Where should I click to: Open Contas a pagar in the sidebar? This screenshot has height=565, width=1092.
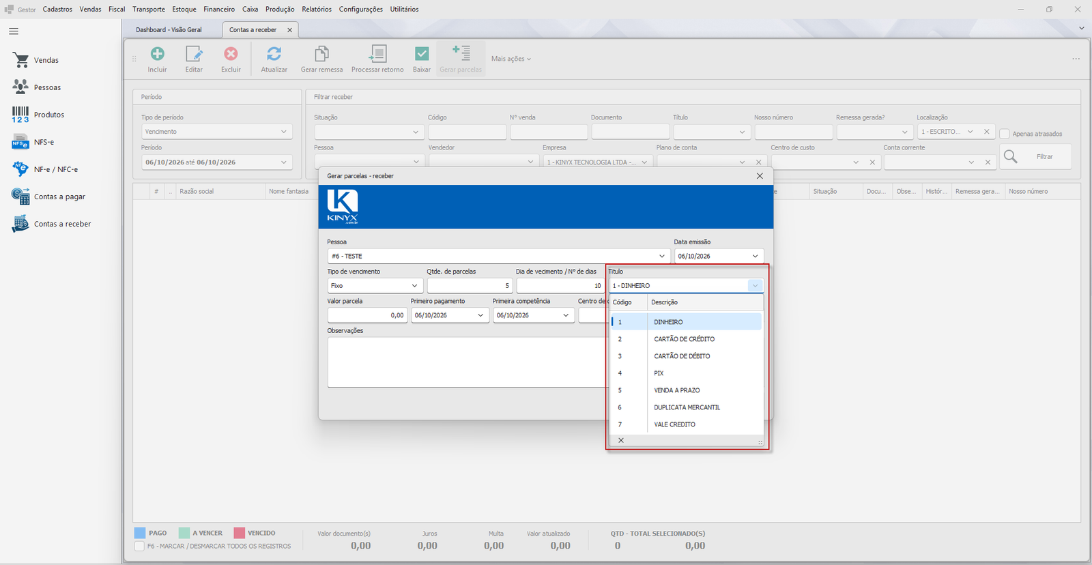click(59, 197)
